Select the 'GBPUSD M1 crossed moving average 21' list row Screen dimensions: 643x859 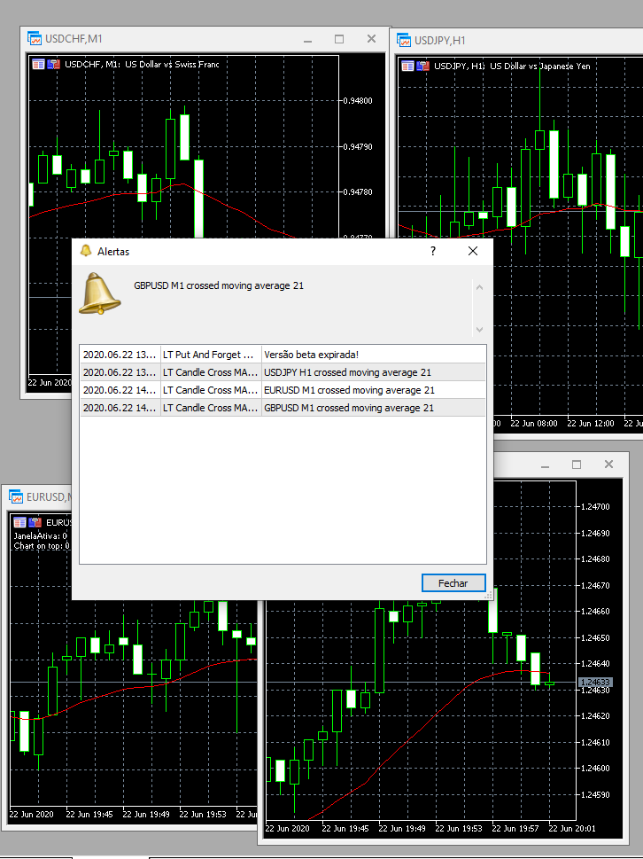coord(283,408)
